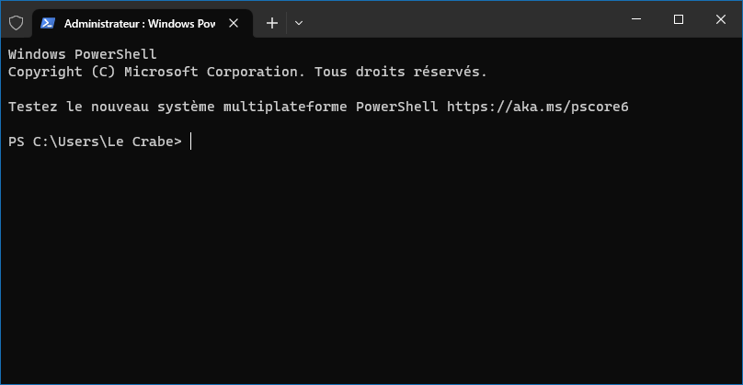Click the Microsoft Corporation text

pyautogui.click(x=214, y=72)
